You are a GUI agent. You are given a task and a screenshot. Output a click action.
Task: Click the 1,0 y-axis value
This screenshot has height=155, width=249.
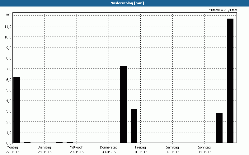(9, 133)
